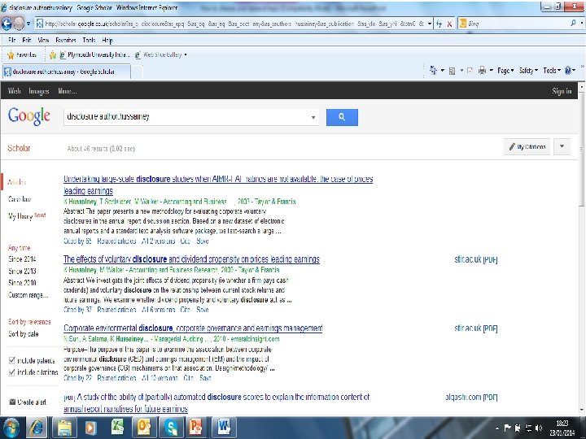Screen dimensions: 586x439
Task: Click the volume speaker icon in system tray
Action: [x=539, y=428]
